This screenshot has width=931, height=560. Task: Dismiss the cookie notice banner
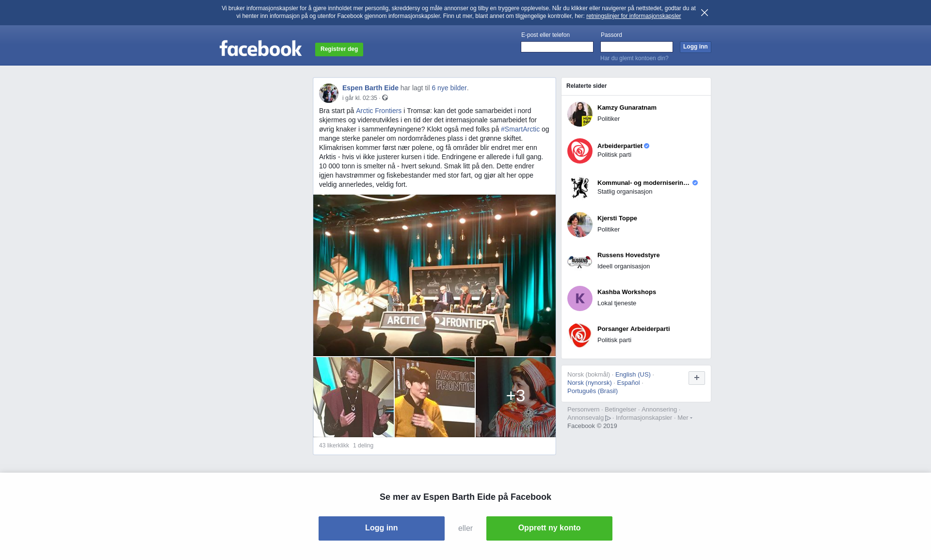[705, 13]
